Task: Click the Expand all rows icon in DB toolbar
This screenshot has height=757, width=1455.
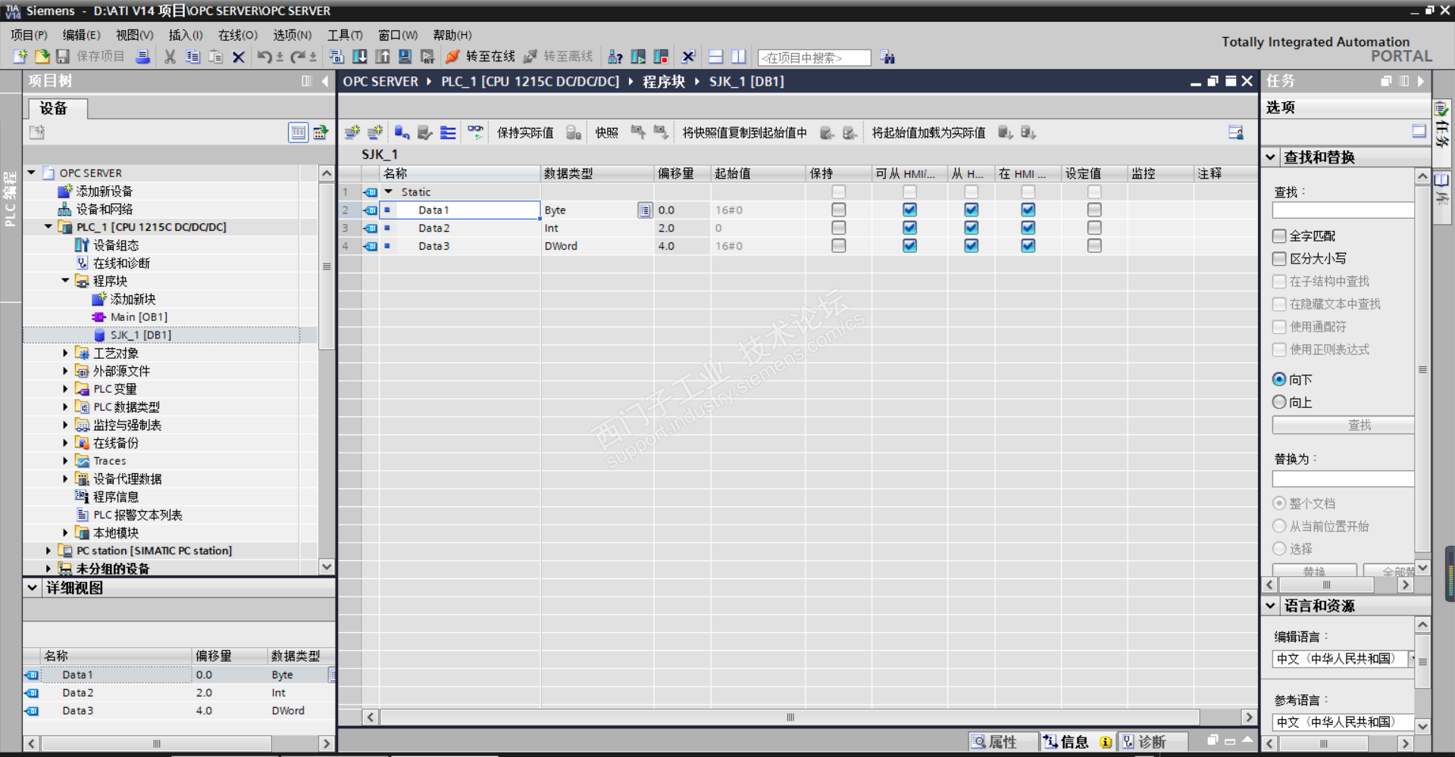Action: [449, 132]
